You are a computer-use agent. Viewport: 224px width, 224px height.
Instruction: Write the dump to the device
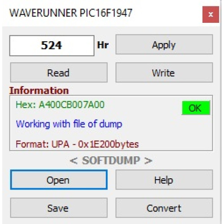pos(164,73)
